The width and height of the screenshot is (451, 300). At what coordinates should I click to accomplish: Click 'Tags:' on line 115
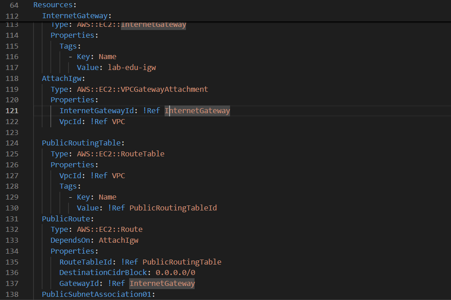(x=70, y=46)
